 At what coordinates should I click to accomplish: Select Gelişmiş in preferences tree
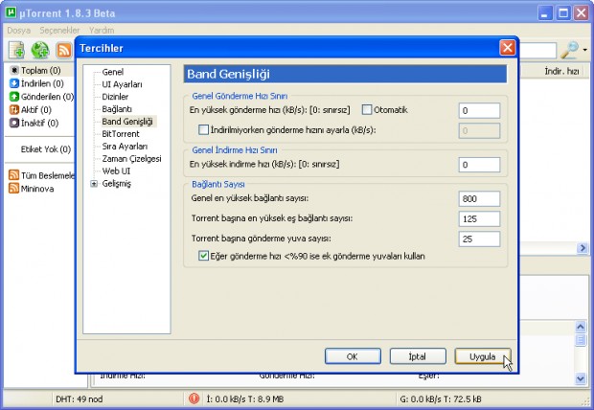coord(116,184)
